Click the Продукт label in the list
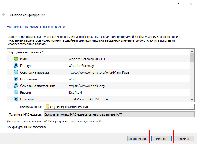 pos(26,66)
